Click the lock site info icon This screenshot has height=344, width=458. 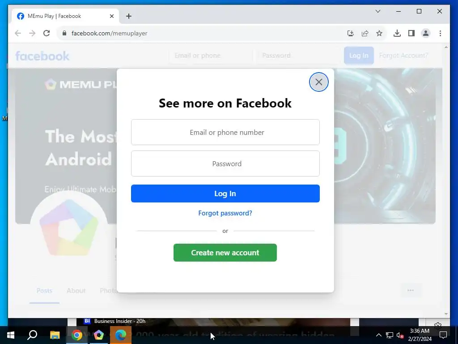(x=64, y=33)
